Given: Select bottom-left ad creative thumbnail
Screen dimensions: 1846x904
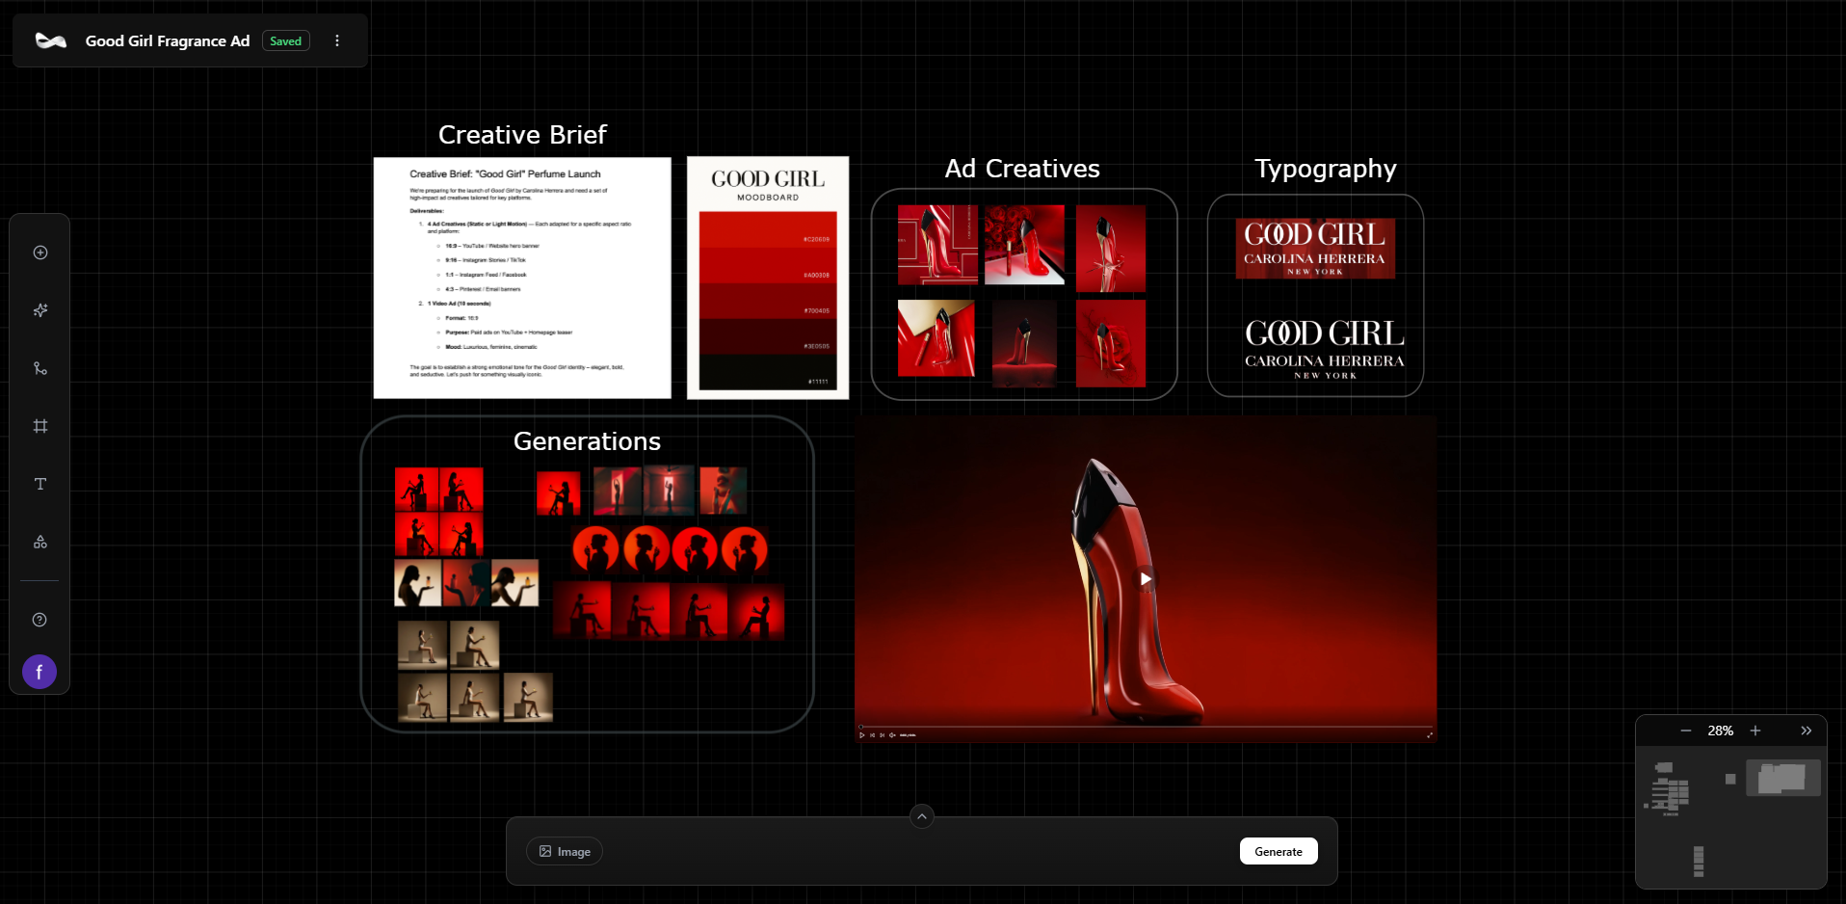Looking at the screenshot, I should pyautogui.click(x=936, y=338).
